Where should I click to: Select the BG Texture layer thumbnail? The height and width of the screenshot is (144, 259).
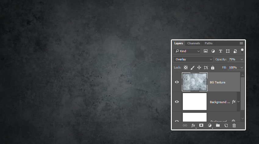click(195, 82)
